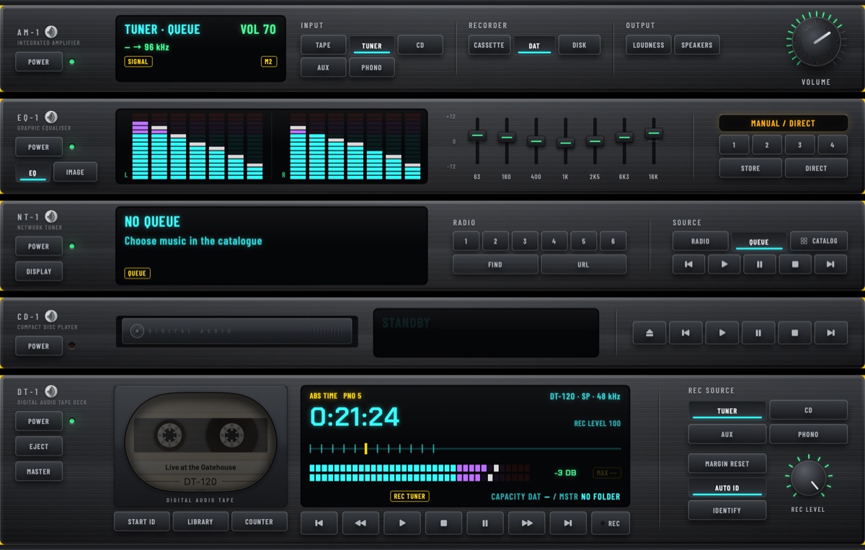Go to next item on network tuner

[x=831, y=265]
